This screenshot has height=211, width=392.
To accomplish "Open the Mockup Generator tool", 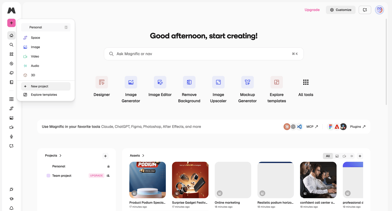I will coord(248,90).
